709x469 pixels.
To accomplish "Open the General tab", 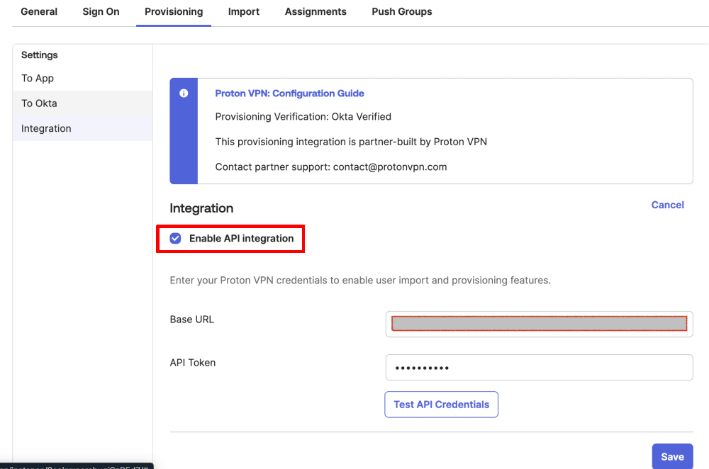I will click(39, 12).
